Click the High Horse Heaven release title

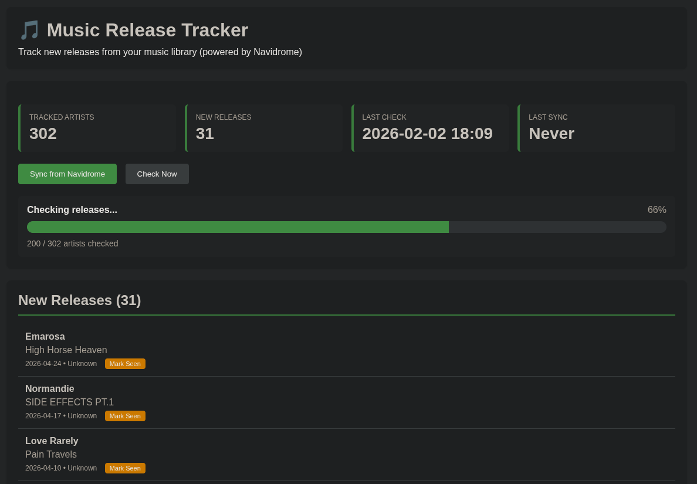coord(66,350)
